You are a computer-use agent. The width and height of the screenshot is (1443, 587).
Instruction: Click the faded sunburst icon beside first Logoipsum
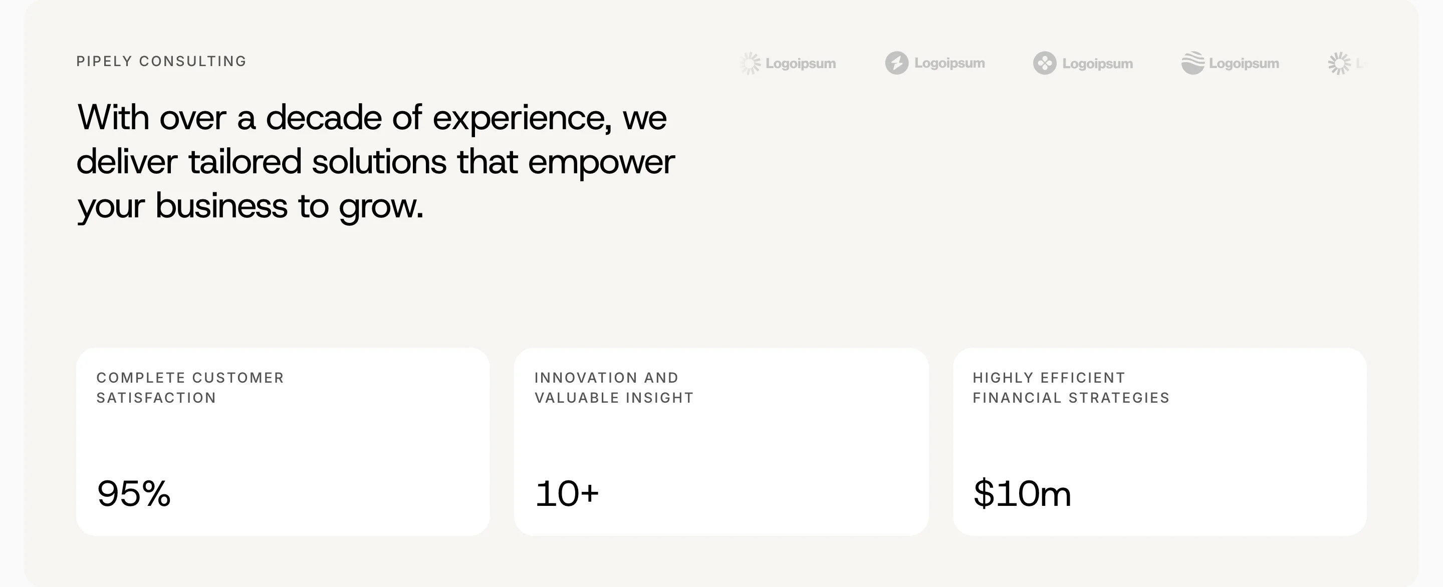pos(750,63)
